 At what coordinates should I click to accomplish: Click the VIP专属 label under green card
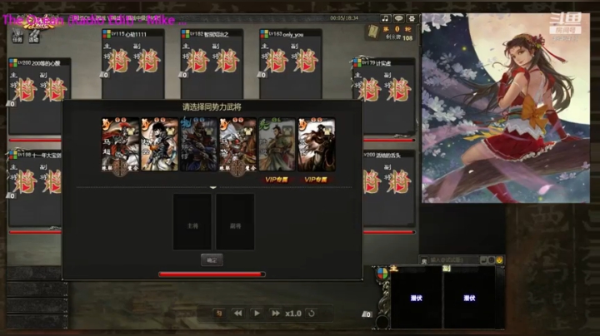pyautogui.click(x=277, y=180)
